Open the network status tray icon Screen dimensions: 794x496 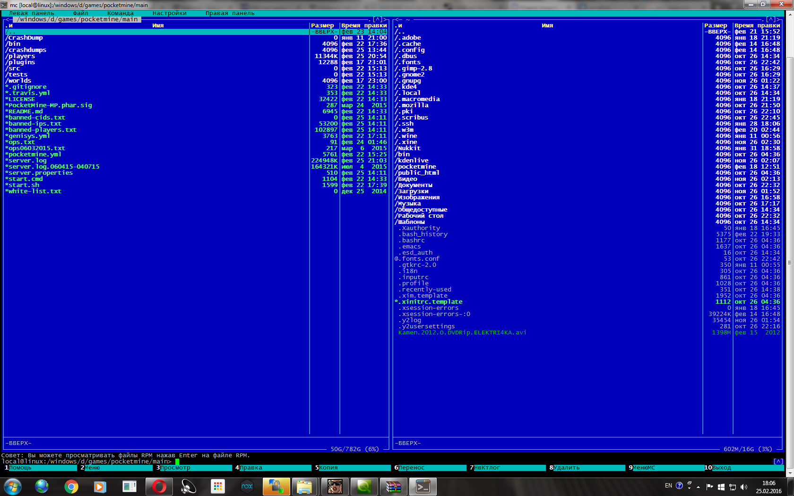pos(733,487)
